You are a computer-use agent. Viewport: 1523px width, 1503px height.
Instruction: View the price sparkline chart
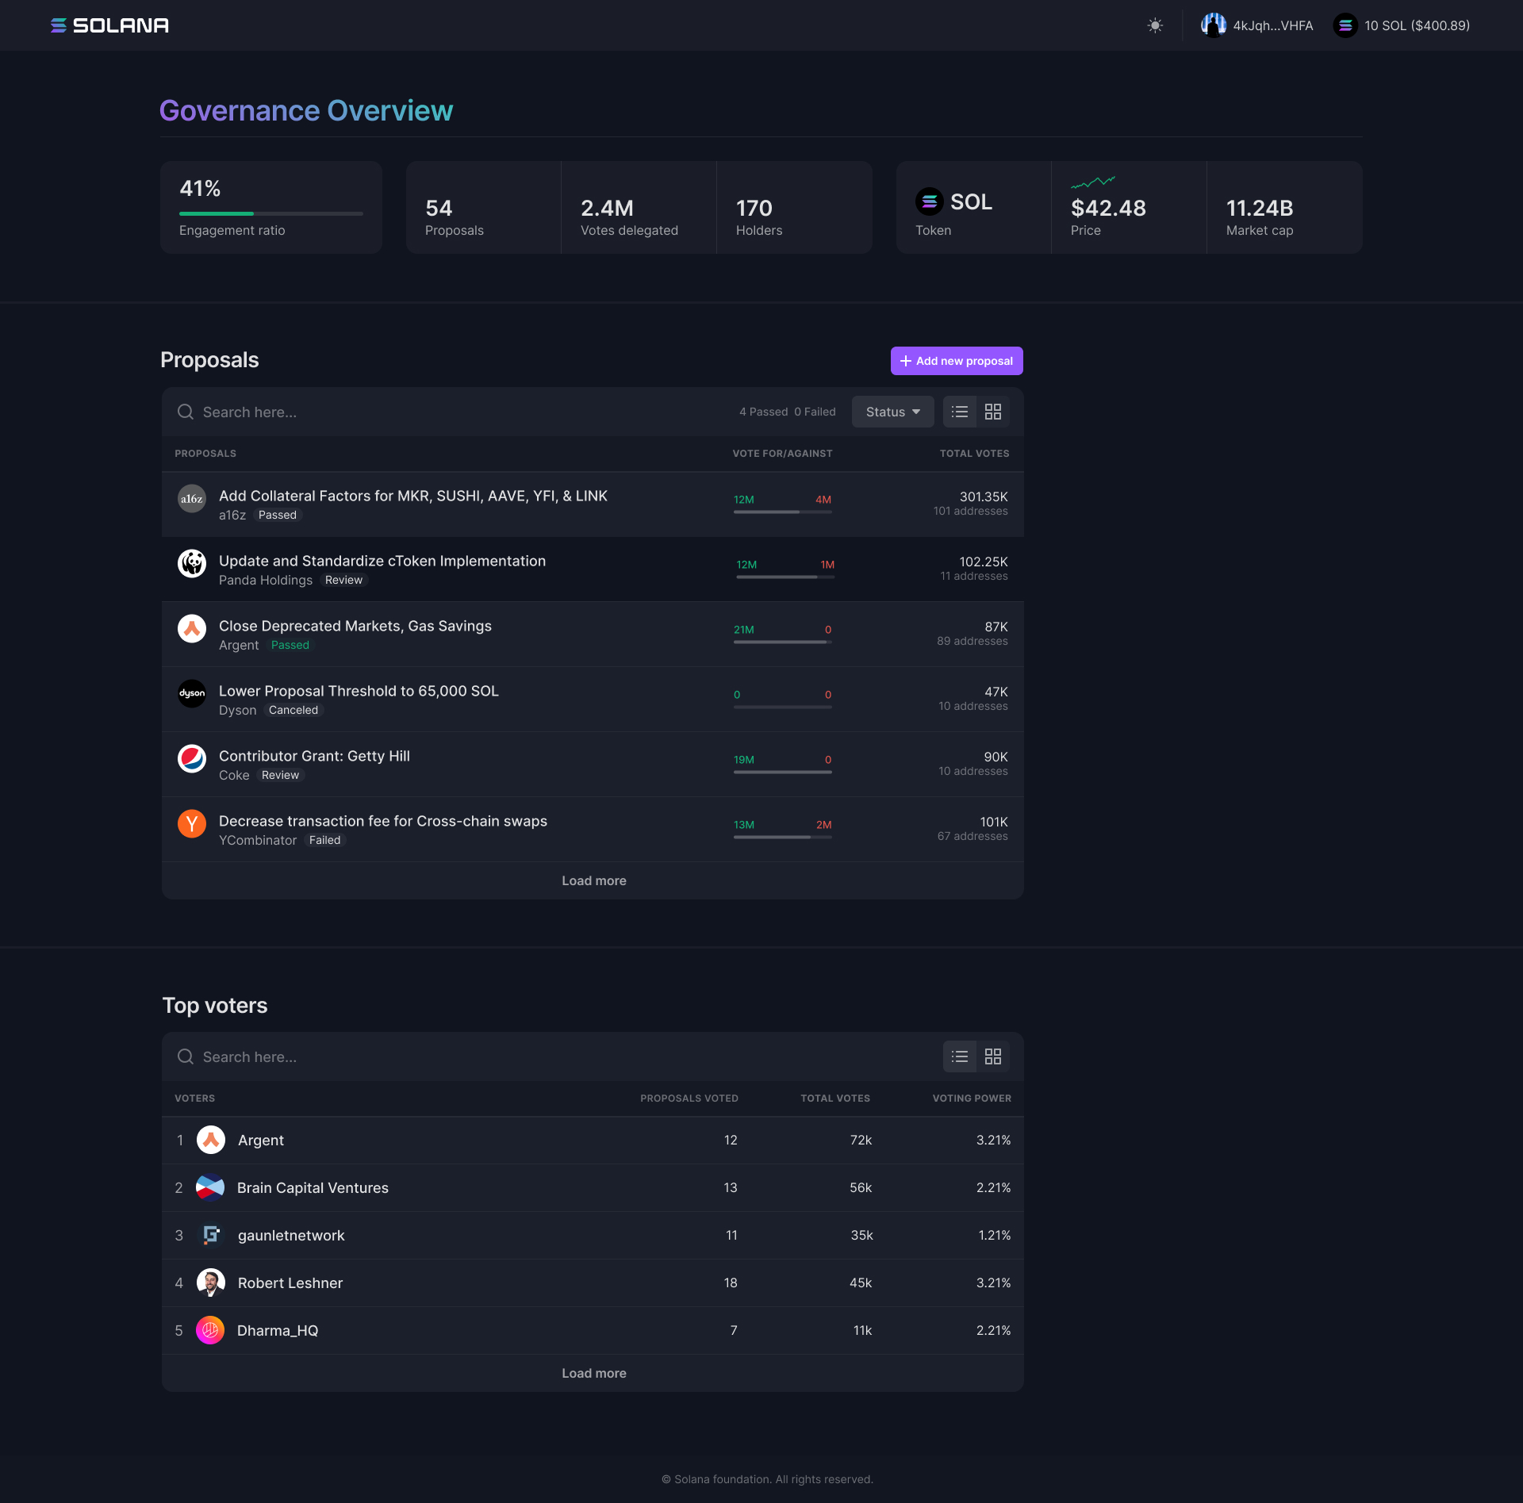pyautogui.click(x=1093, y=182)
